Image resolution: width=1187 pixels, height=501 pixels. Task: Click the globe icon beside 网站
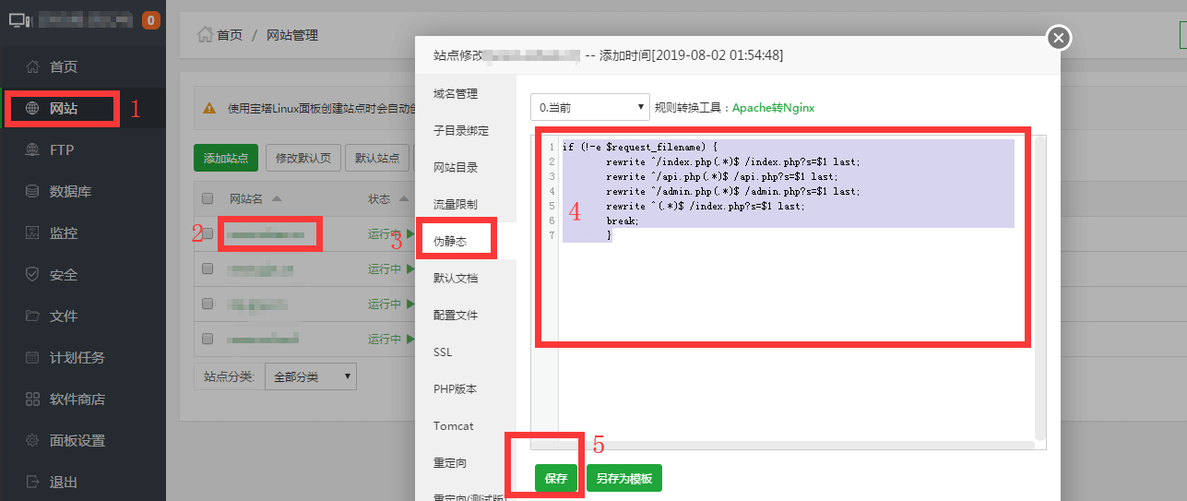point(32,108)
